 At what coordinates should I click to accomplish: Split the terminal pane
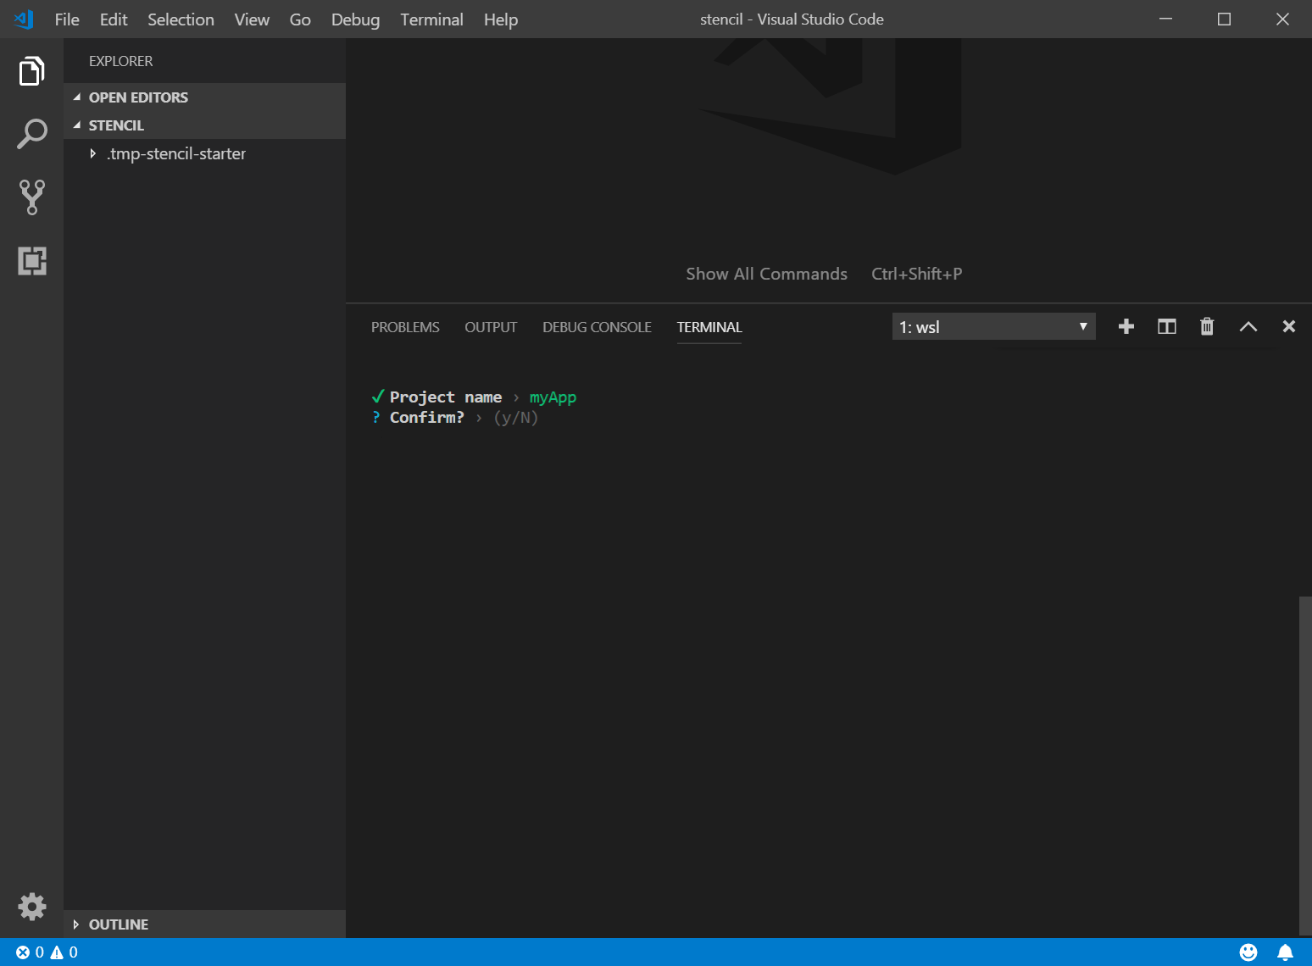(x=1166, y=327)
